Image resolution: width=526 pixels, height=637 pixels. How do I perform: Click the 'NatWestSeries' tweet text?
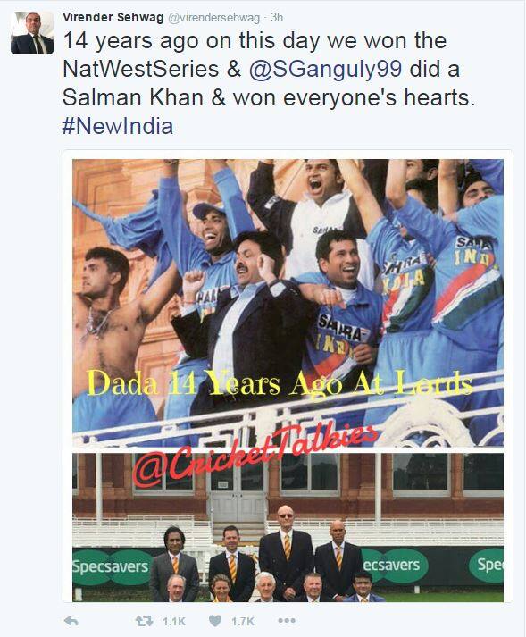pyautogui.click(x=140, y=69)
